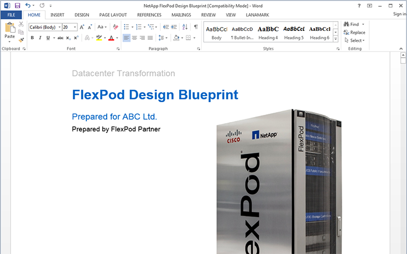Apply subscript formatting
This screenshot has width=407, height=254.
point(69,38)
